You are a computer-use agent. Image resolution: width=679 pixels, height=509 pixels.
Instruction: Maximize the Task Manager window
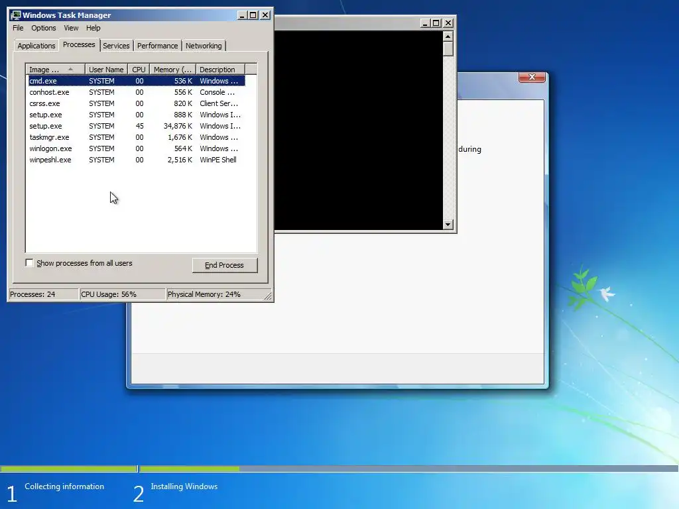click(x=253, y=15)
